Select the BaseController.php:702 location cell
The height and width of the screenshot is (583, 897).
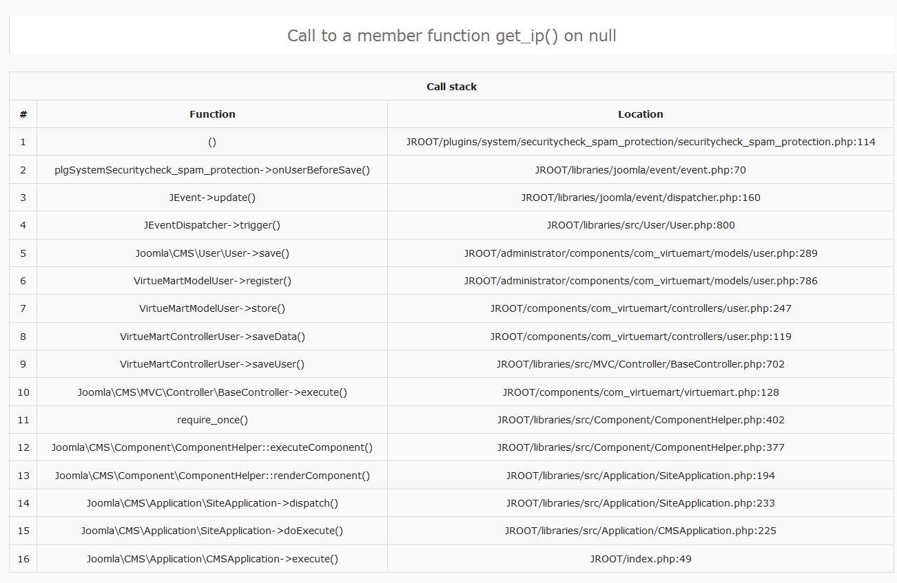point(640,364)
